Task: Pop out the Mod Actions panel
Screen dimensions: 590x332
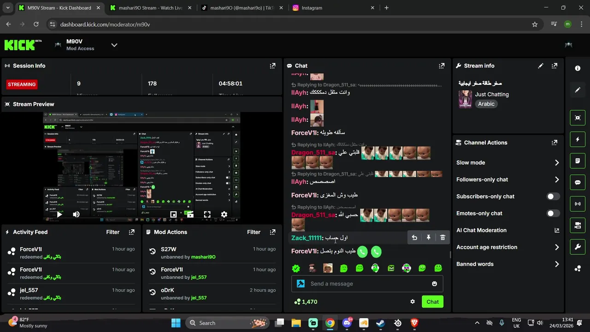Action: click(272, 232)
